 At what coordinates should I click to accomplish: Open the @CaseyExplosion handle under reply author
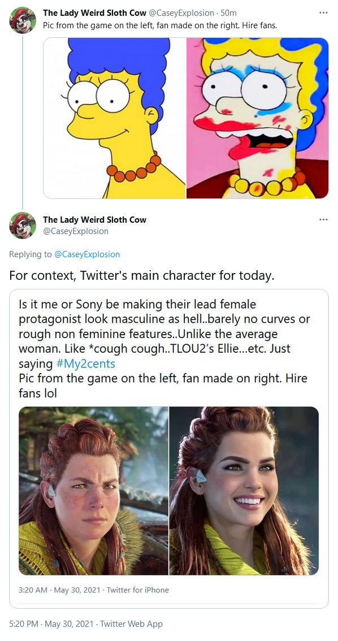coord(76,231)
